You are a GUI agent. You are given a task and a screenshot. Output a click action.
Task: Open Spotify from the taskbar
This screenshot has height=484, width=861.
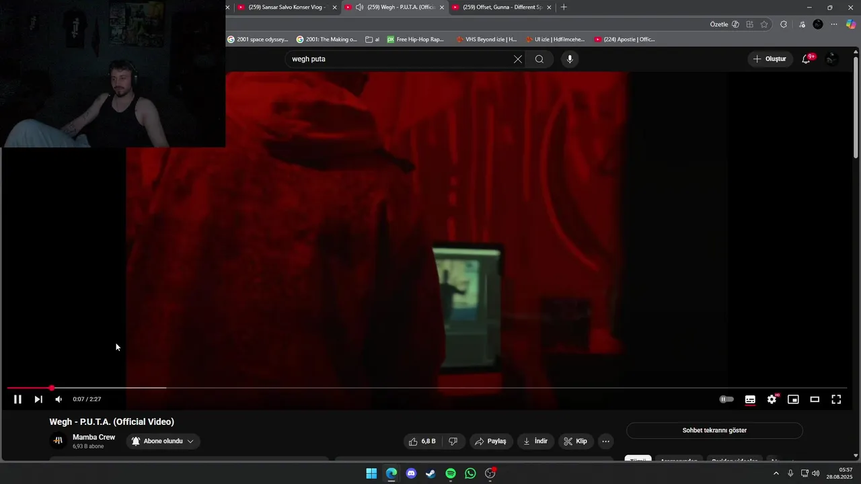point(451,473)
